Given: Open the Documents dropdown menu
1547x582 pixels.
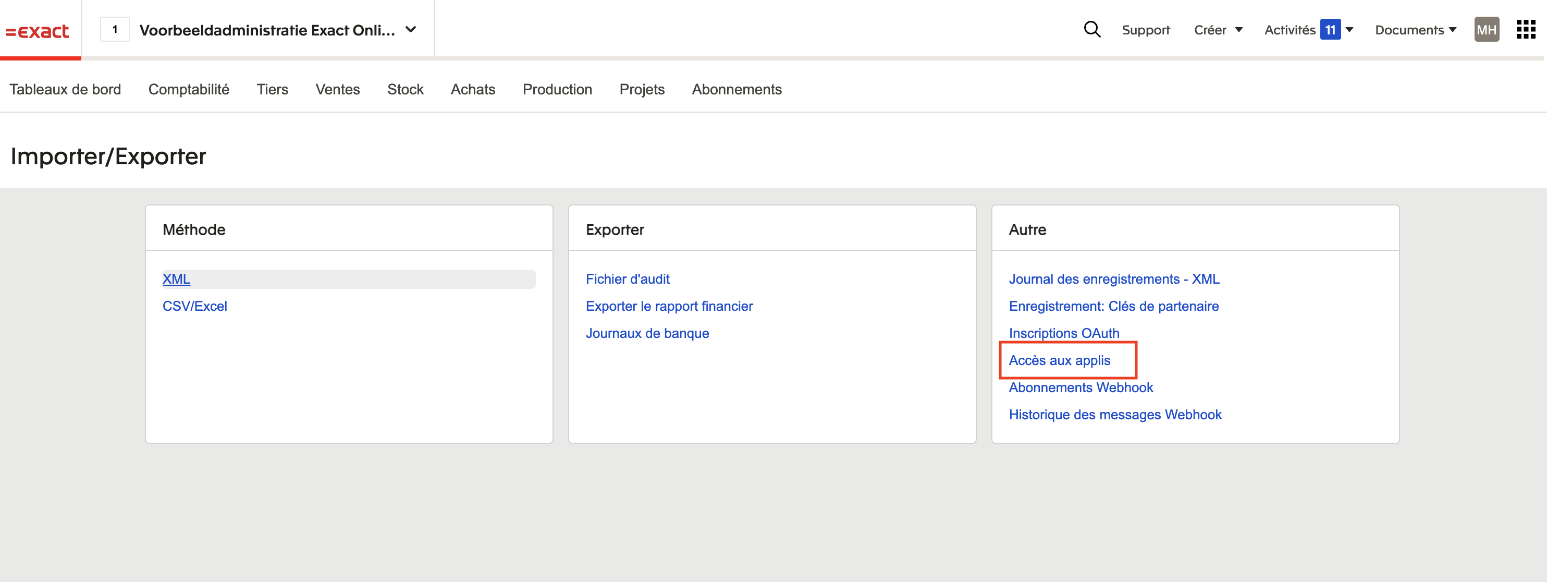Looking at the screenshot, I should 1415,30.
